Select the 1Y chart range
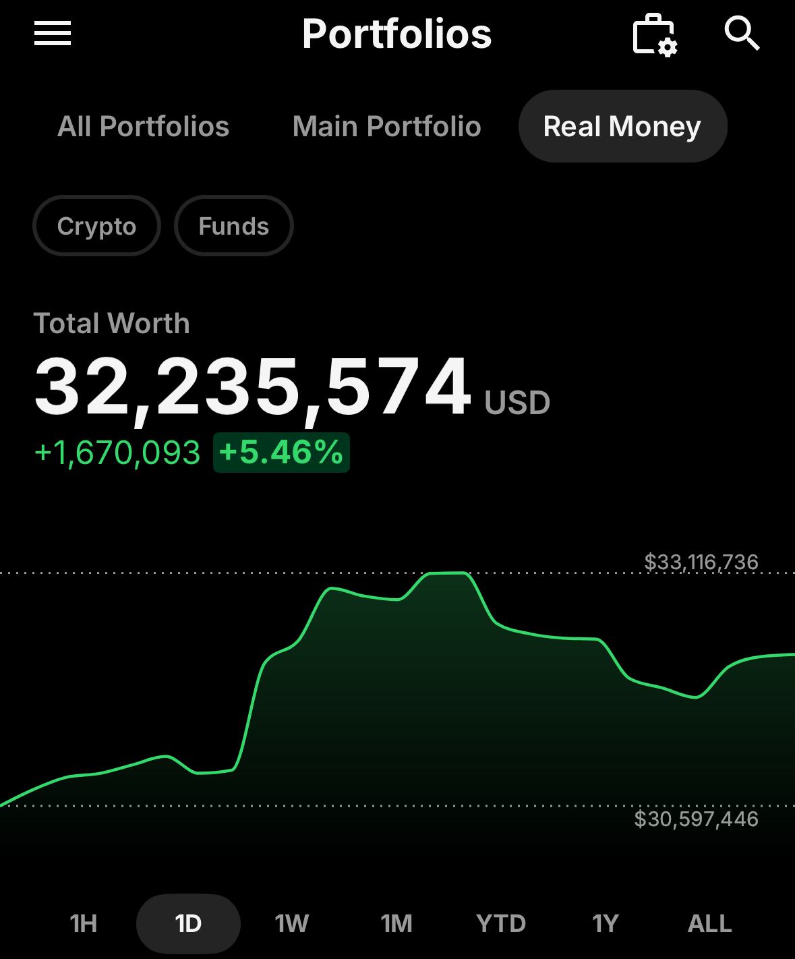The width and height of the screenshot is (795, 959). point(606,923)
